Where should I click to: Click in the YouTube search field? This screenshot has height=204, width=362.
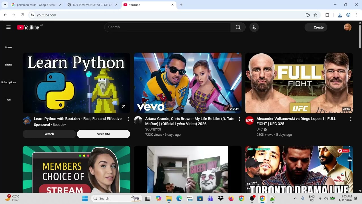pyautogui.click(x=167, y=27)
